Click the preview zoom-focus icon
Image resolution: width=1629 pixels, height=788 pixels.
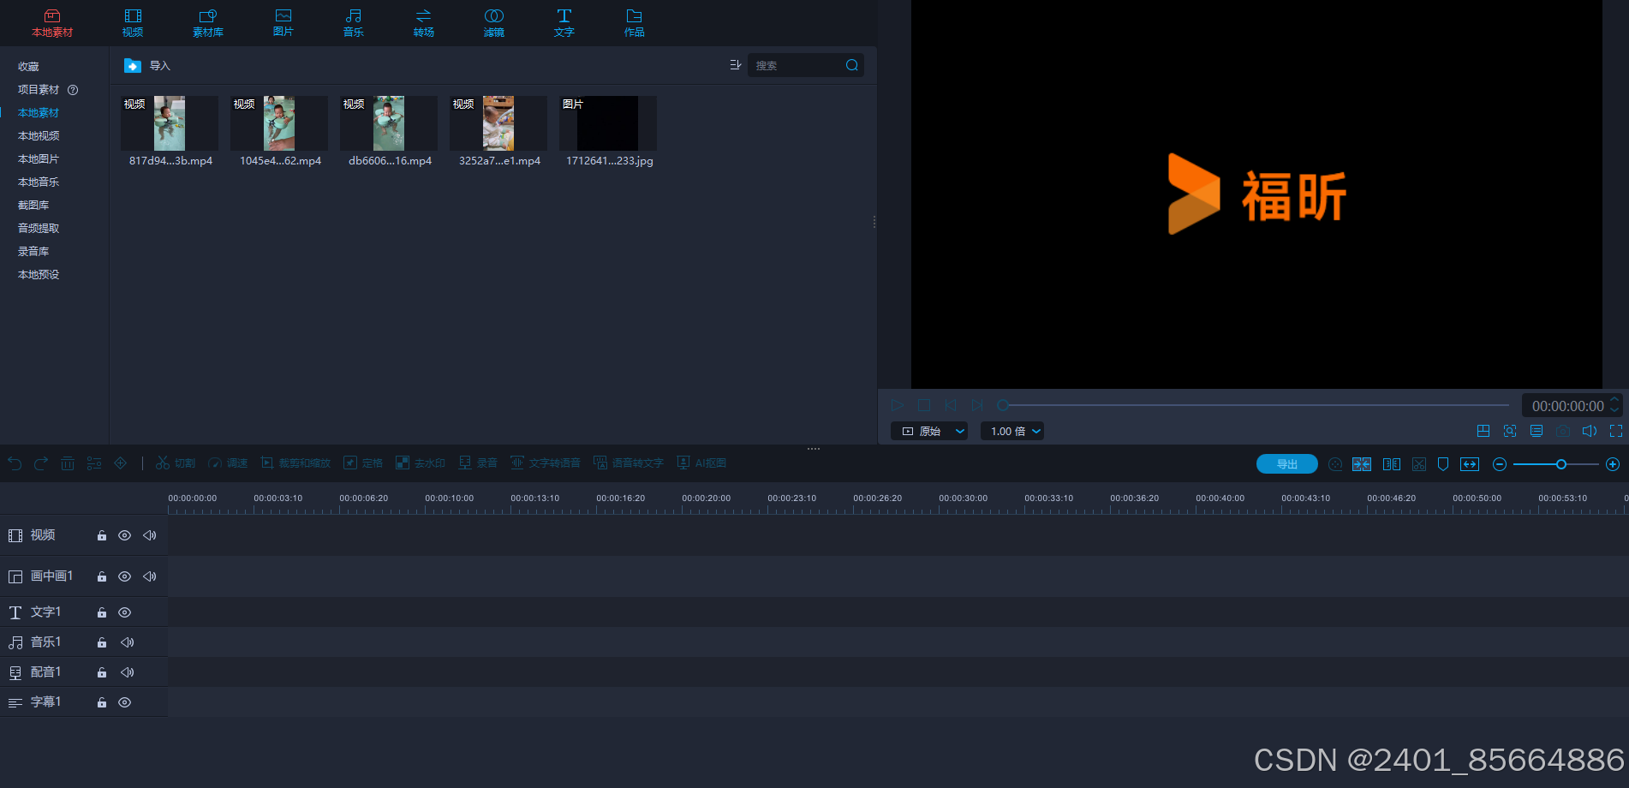click(x=1510, y=431)
